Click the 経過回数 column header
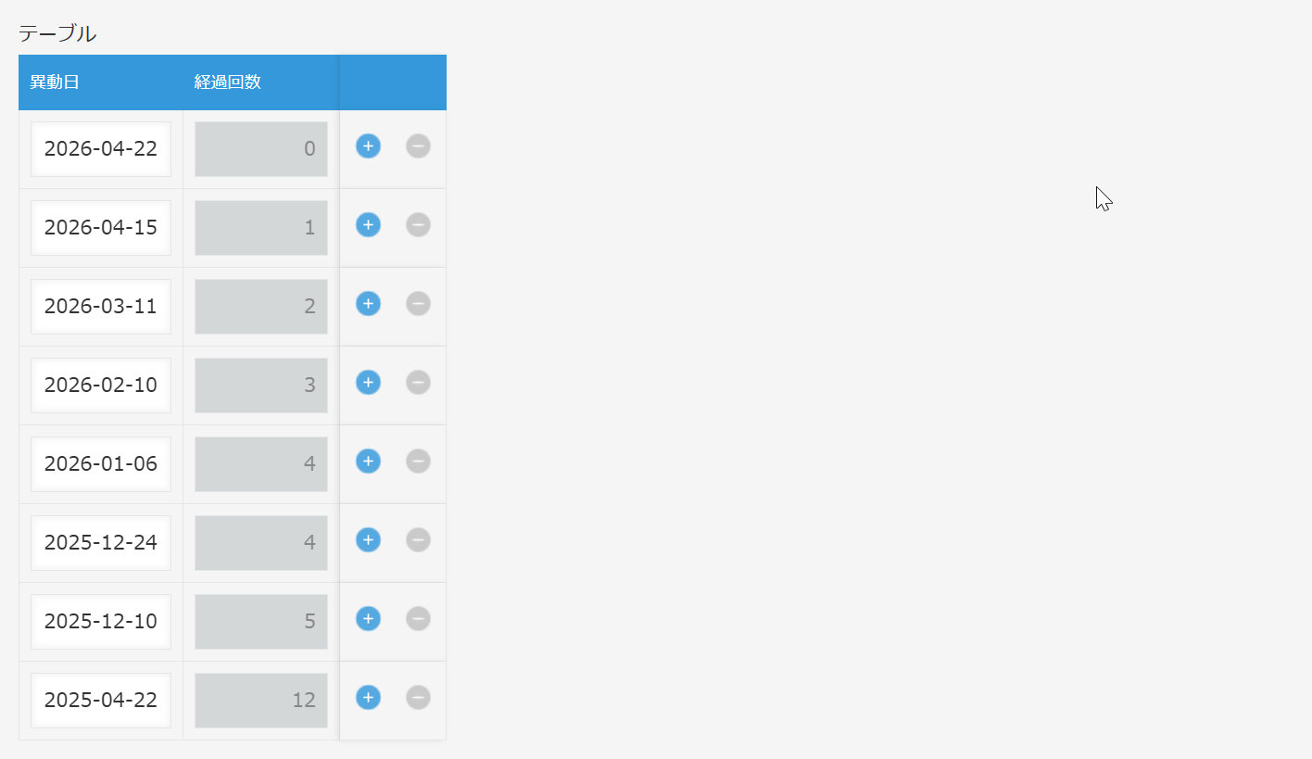 click(x=228, y=82)
